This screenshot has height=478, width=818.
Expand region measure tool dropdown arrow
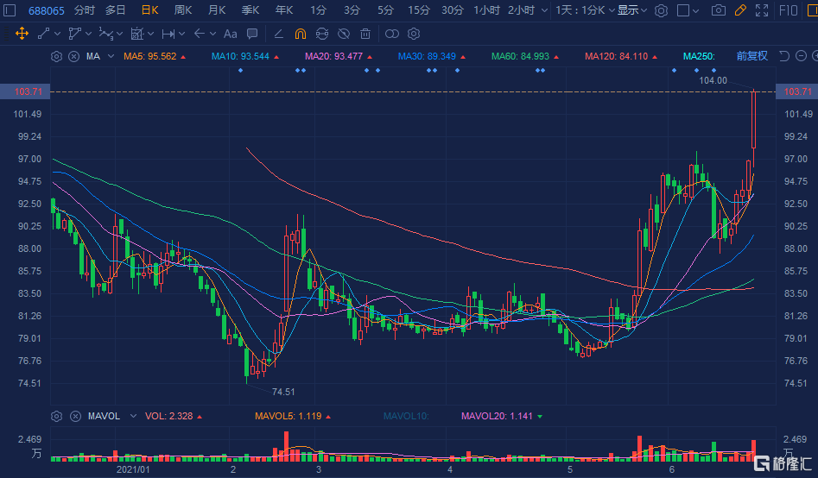151,34
